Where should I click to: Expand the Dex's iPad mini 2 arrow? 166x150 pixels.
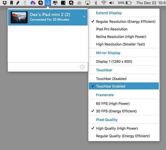click(84, 17)
